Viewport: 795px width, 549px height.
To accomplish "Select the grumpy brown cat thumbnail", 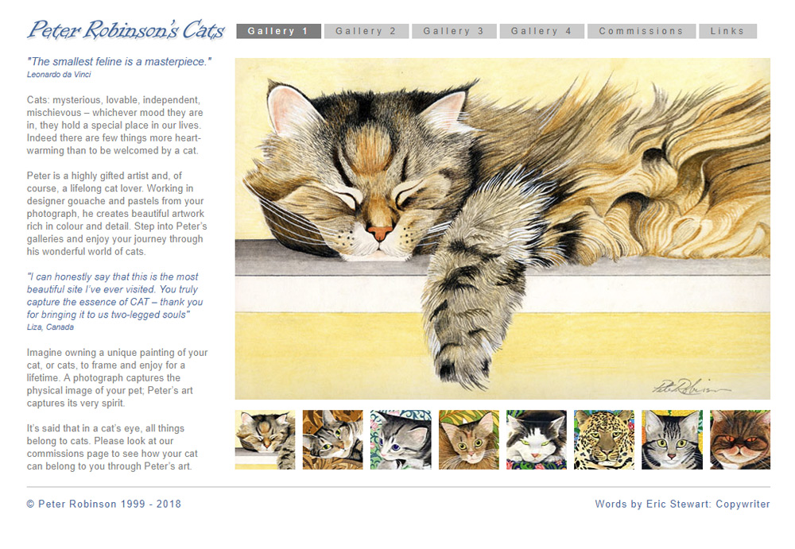I will click(739, 439).
